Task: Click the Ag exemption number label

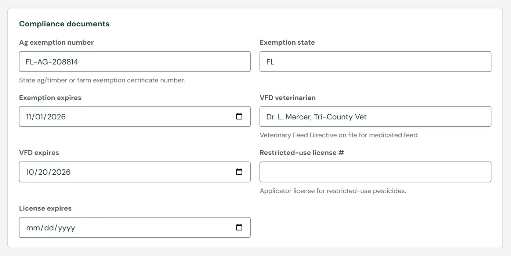Action: point(56,42)
